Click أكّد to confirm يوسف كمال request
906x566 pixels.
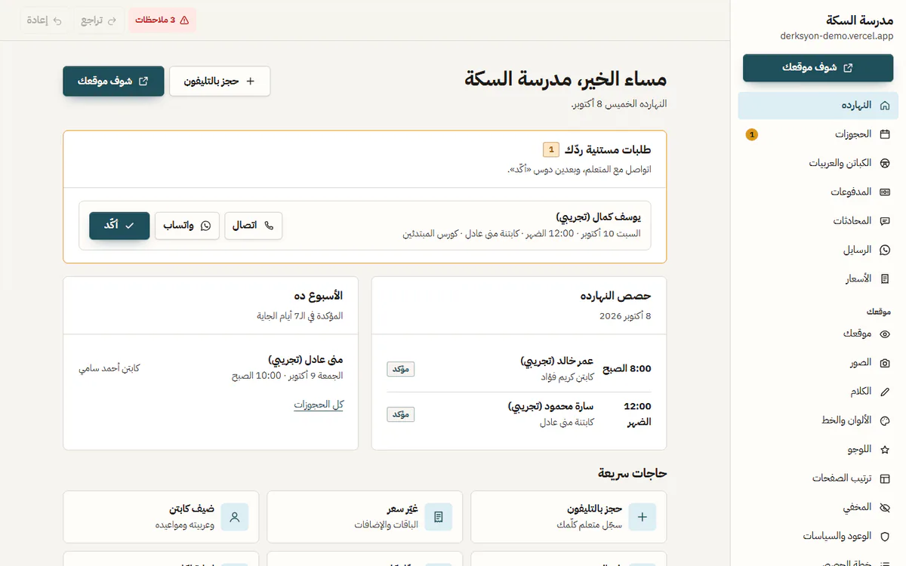[x=119, y=226]
